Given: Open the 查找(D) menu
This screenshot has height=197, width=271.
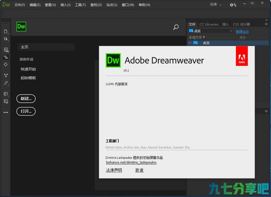Looking at the screenshot, I should [x=96, y=5].
